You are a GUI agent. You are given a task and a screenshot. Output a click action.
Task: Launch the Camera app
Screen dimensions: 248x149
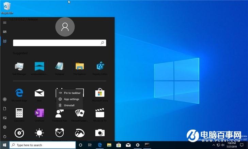[x=100, y=133]
